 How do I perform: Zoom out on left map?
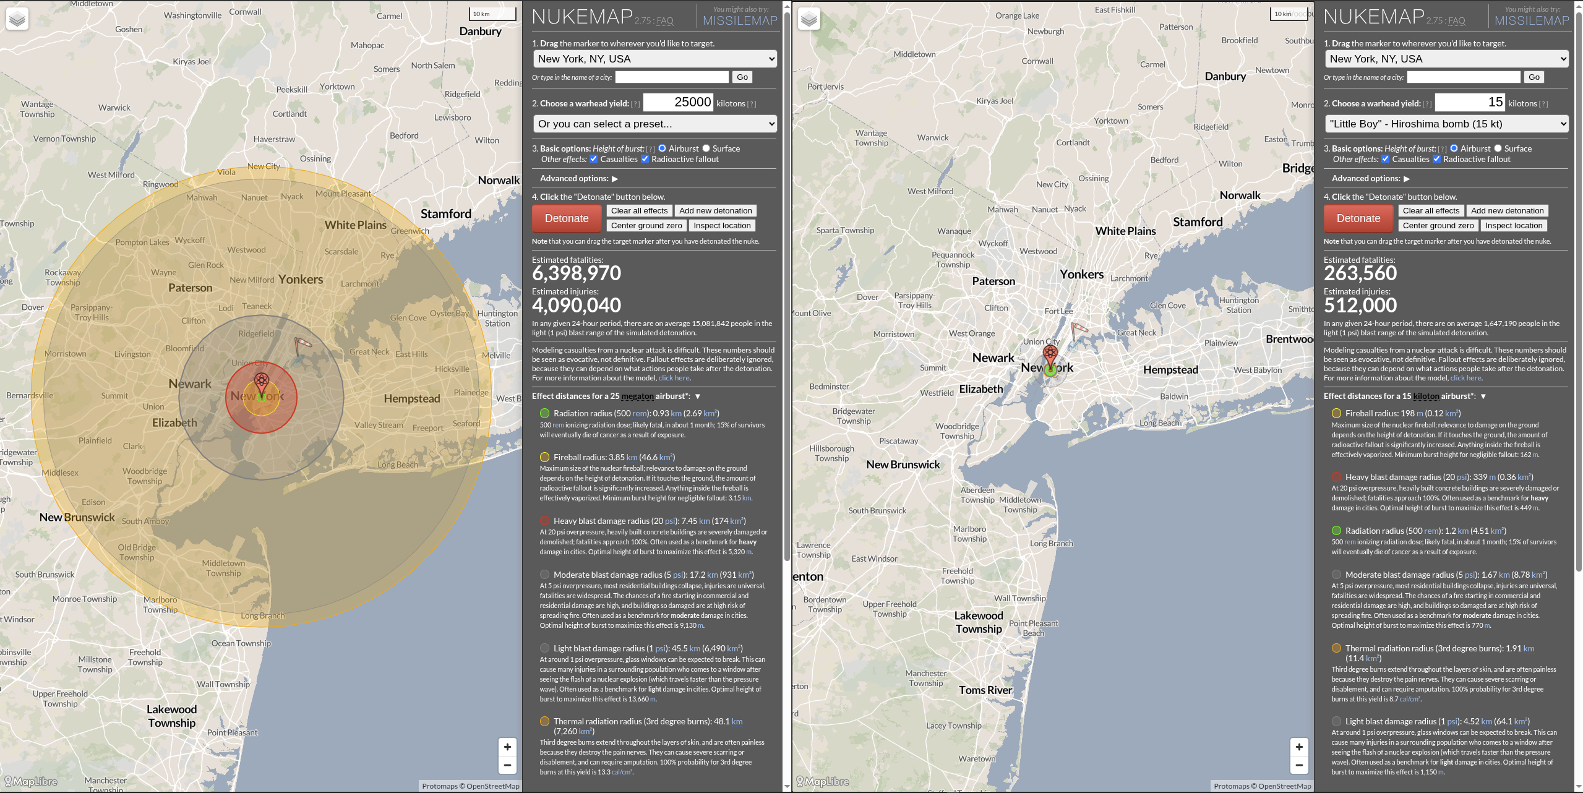coord(507,765)
